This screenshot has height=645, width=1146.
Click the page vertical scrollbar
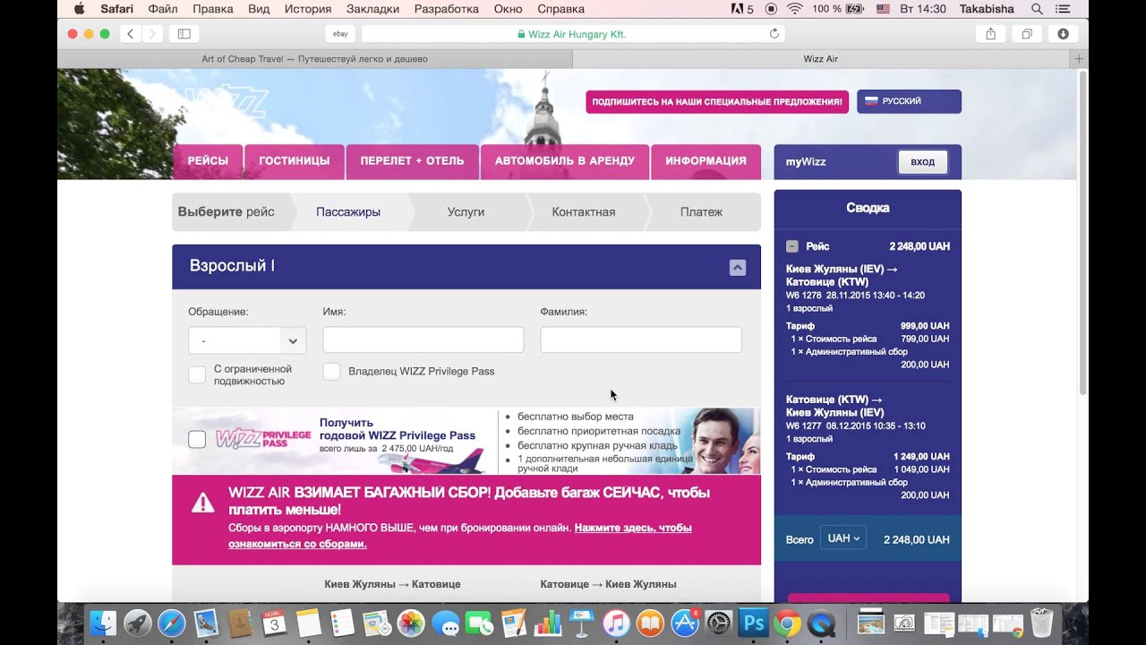click(x=1082, y=233)
